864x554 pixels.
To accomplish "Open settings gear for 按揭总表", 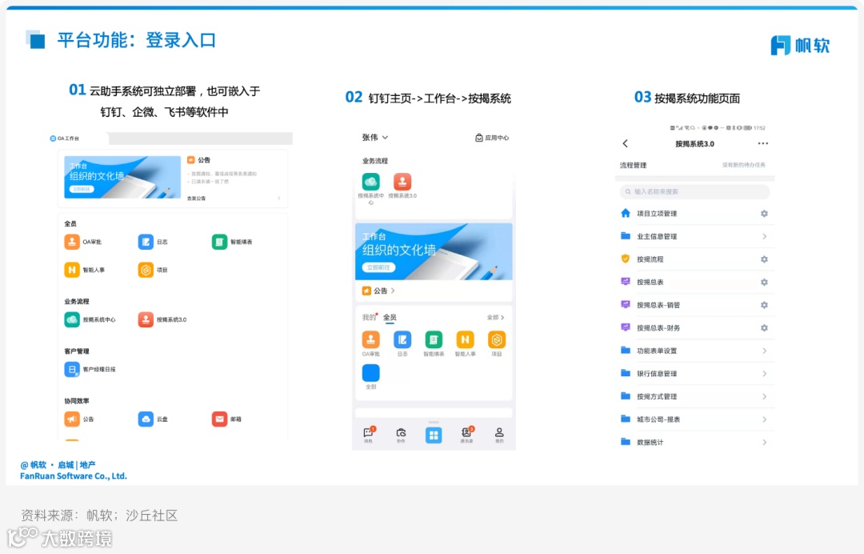I will pyautogui.click(x=764, y=283).
